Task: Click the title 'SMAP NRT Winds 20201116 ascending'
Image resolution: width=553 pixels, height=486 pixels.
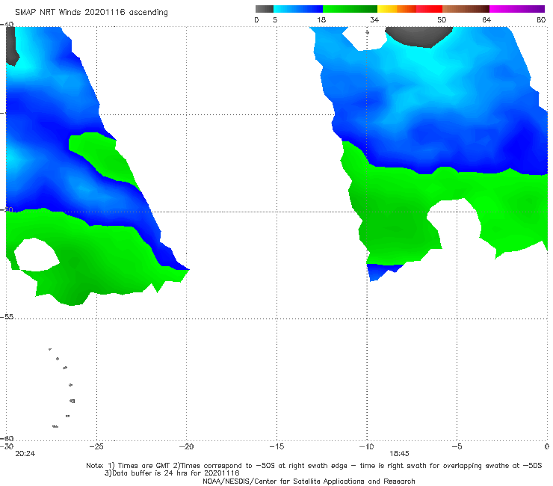Action: tap(91, 13)
